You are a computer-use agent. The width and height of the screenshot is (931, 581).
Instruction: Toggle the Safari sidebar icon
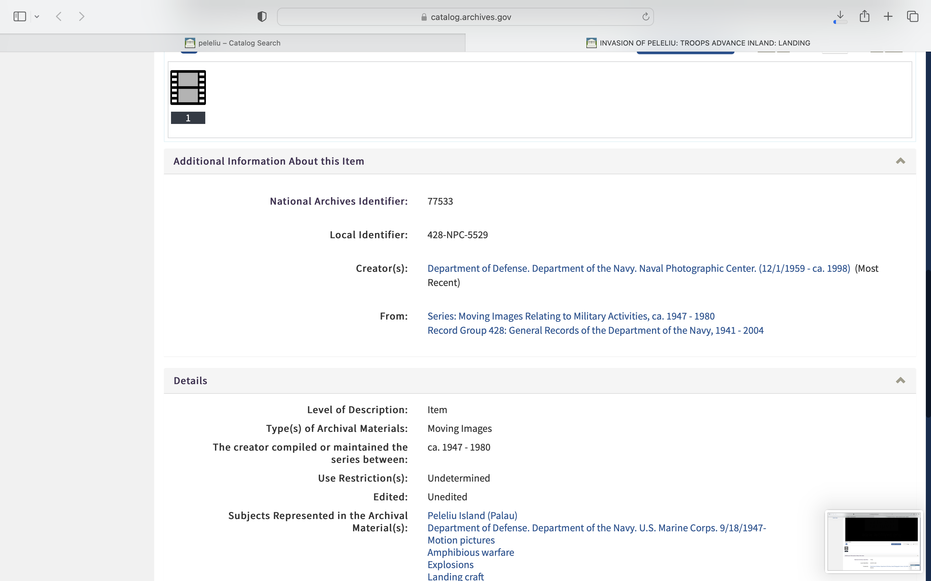pyautogui.click(x=20, y=16)
